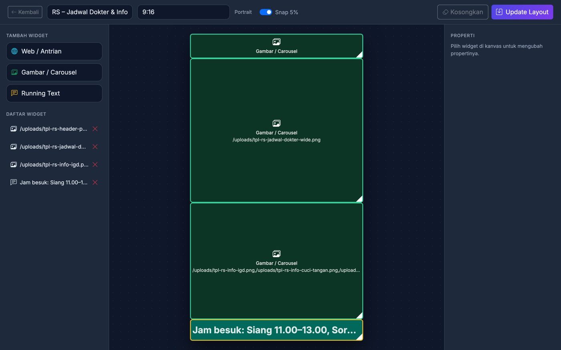Add a Gambar / Carousel widget
Image resolution: width=561 pixels, height=350 pixels.
pyautogui.click(x=54, y=72)
